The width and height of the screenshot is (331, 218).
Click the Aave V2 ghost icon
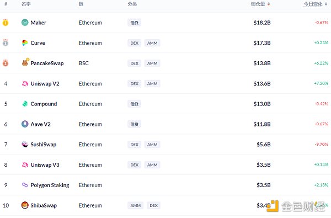[x=25, y=124]
